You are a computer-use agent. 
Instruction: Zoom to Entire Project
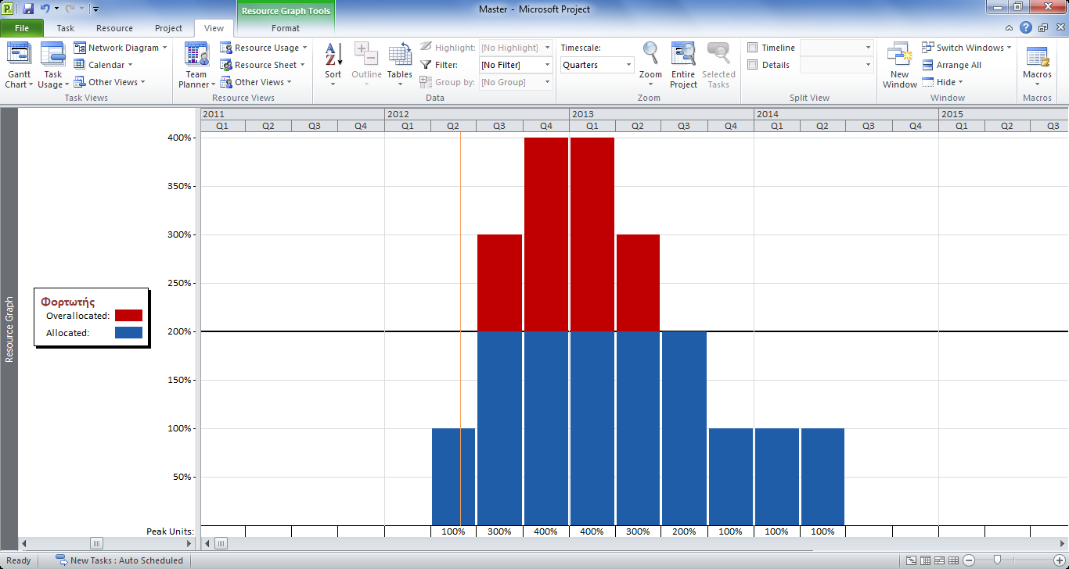click(x=683, y=66)
